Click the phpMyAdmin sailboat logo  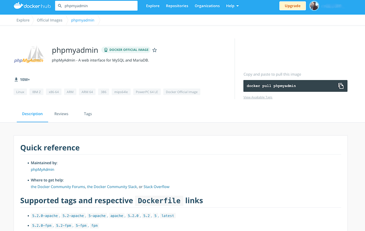pos(29,55)
